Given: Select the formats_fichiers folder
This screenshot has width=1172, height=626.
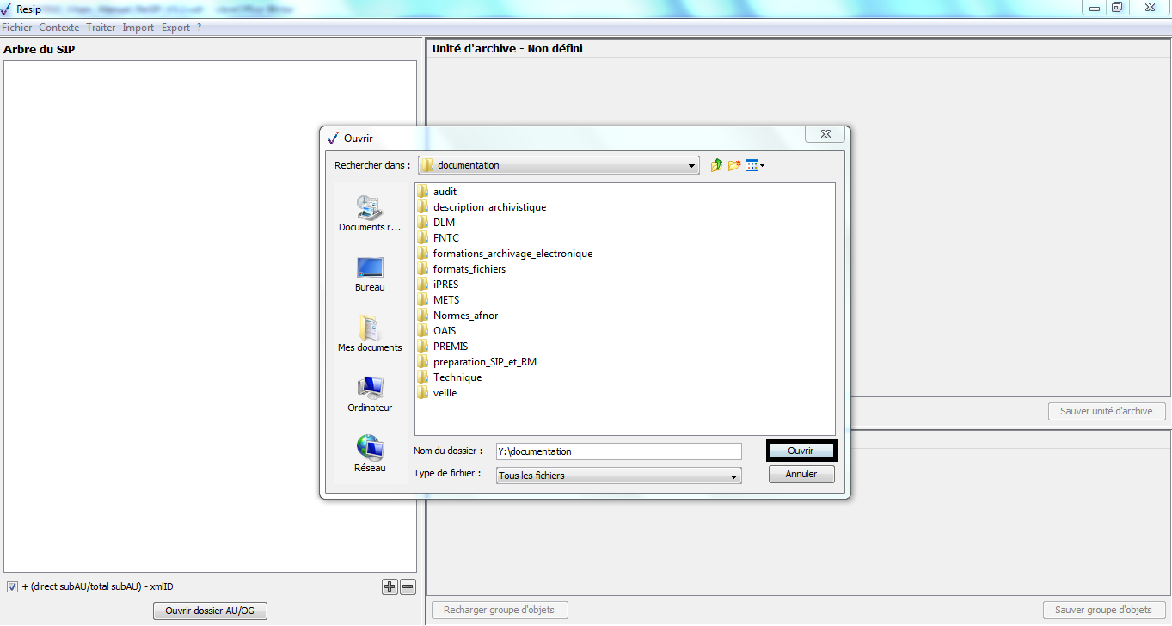Looking at the screenshot, I should click(x=469, y=269).
